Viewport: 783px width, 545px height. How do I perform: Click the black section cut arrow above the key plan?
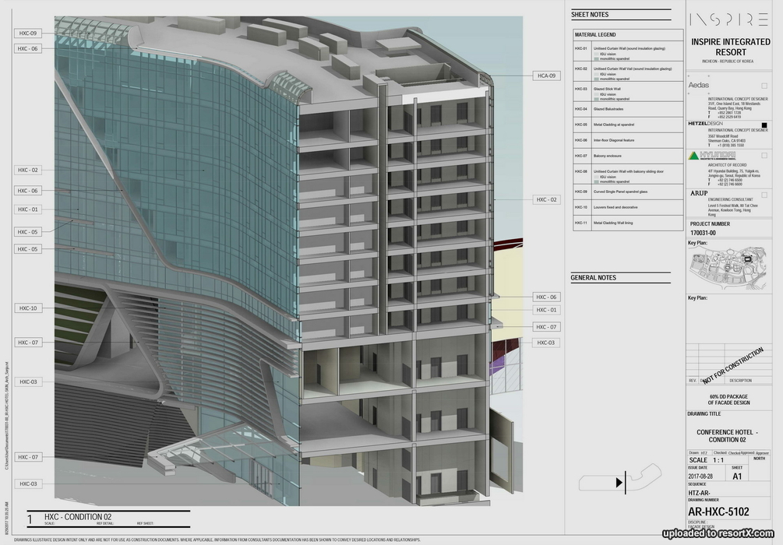click(620, 482)
